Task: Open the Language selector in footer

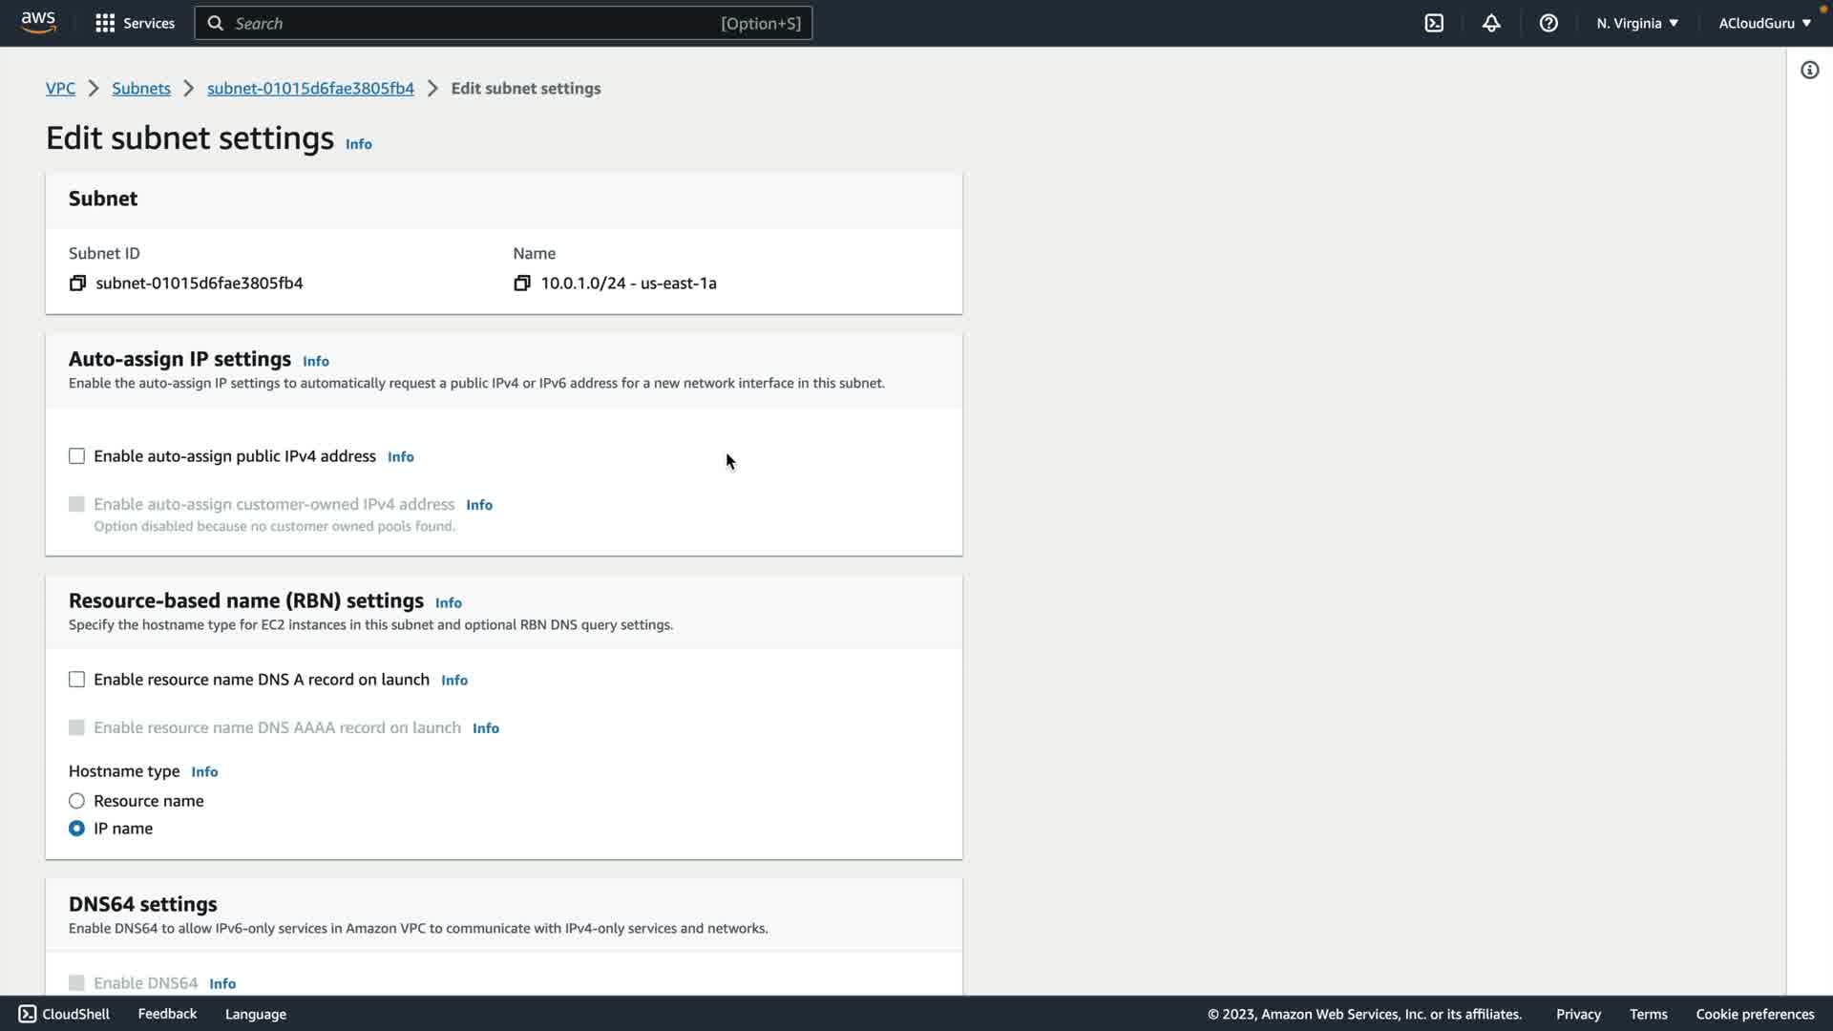Action: pyautogui.click(x=255, y=1014)
